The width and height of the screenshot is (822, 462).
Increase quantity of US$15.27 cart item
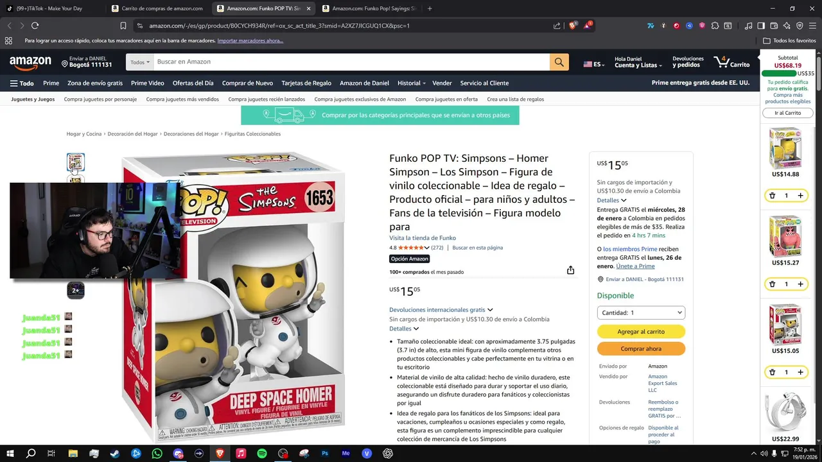[x=800, y=284]
